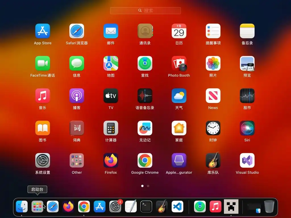The image size is (291, 218).
Task: Launch 查找 Find My in Launchpad grid
Action: [x=145, y=63]
